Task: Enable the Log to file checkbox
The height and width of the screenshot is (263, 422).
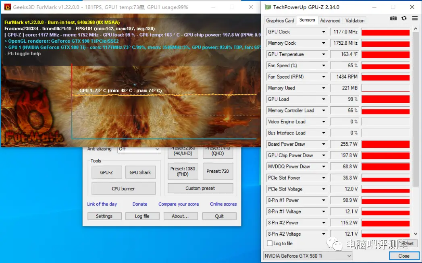Action: pyautogui.click(x=269, y=243)
